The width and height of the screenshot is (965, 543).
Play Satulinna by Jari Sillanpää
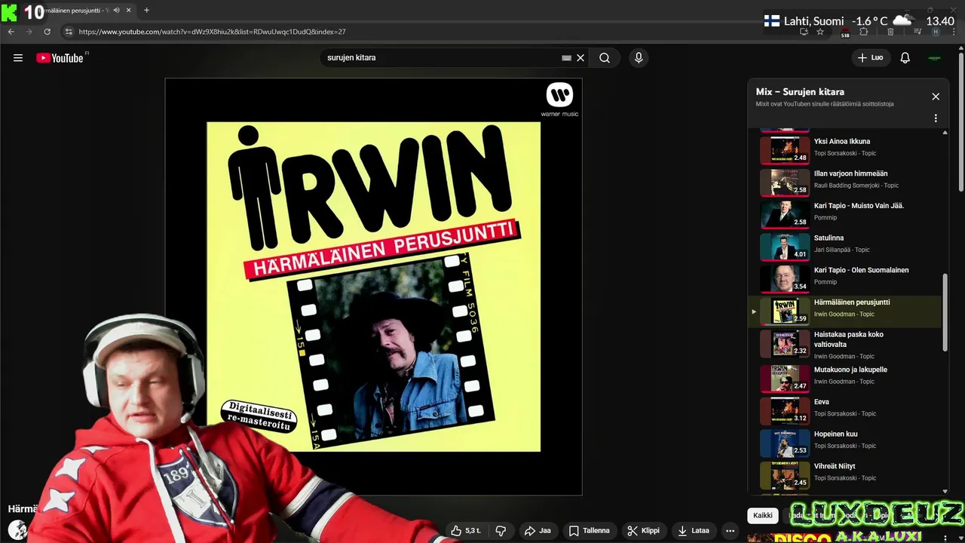[x=844, y=246]
